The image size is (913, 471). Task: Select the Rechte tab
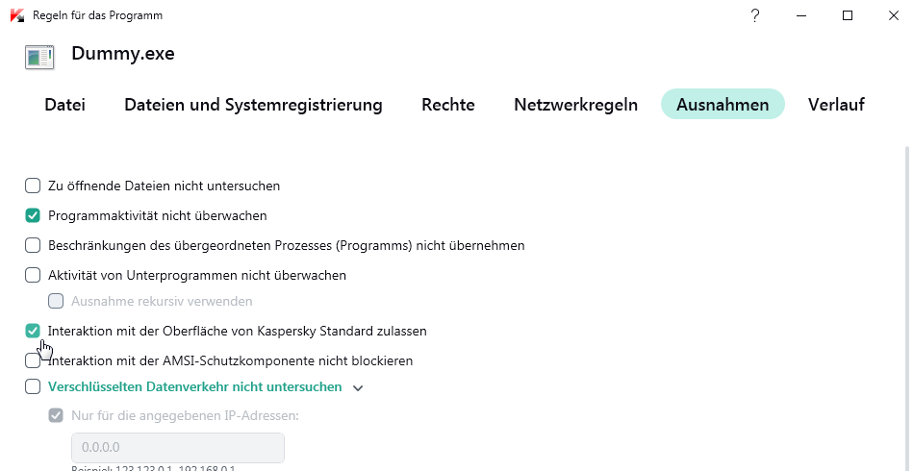[x=448, y=105]
